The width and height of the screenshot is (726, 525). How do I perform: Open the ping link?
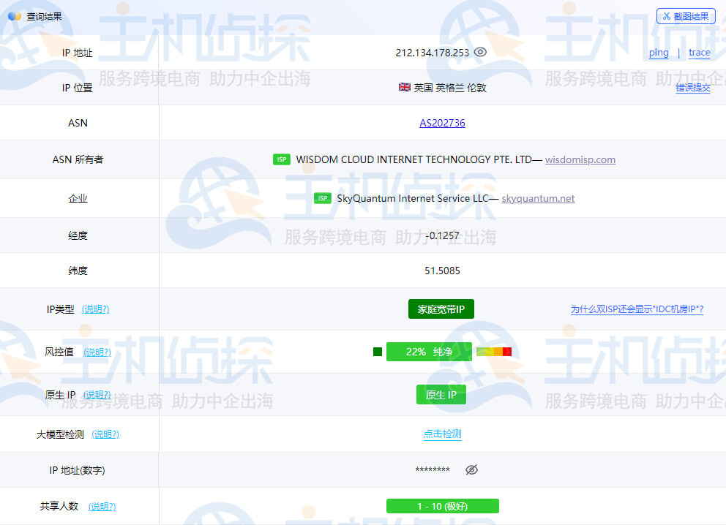click(659, 52)
